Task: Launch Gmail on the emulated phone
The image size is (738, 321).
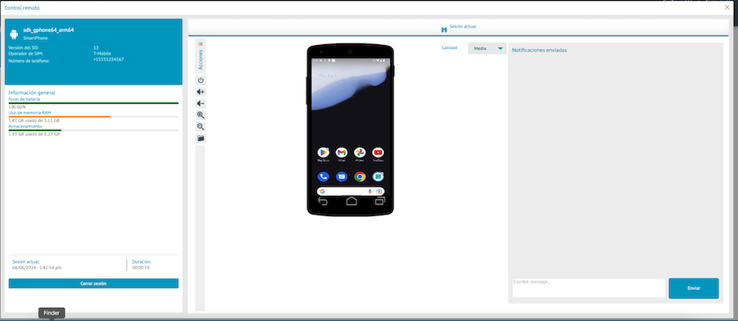Action: [341, 152]
